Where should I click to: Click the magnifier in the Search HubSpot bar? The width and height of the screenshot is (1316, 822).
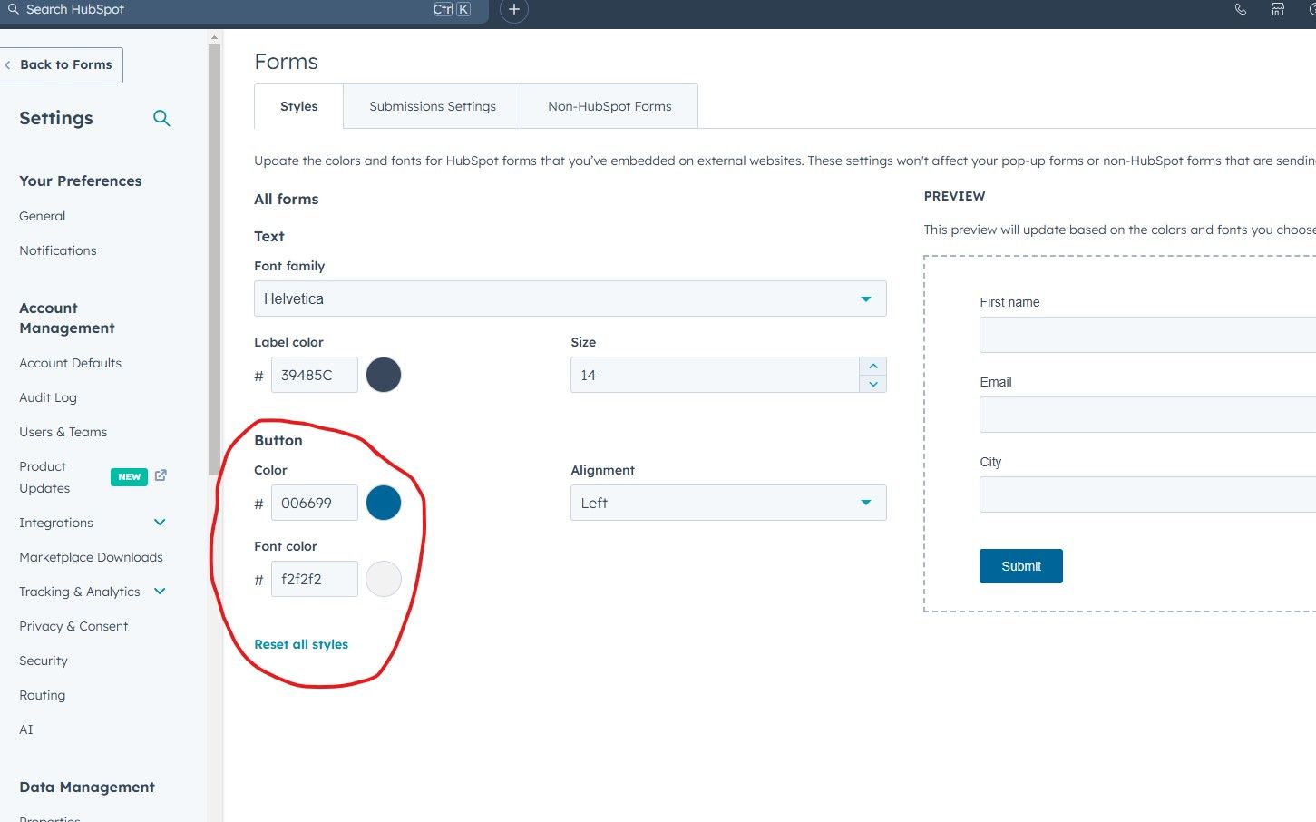click(13, 11)
